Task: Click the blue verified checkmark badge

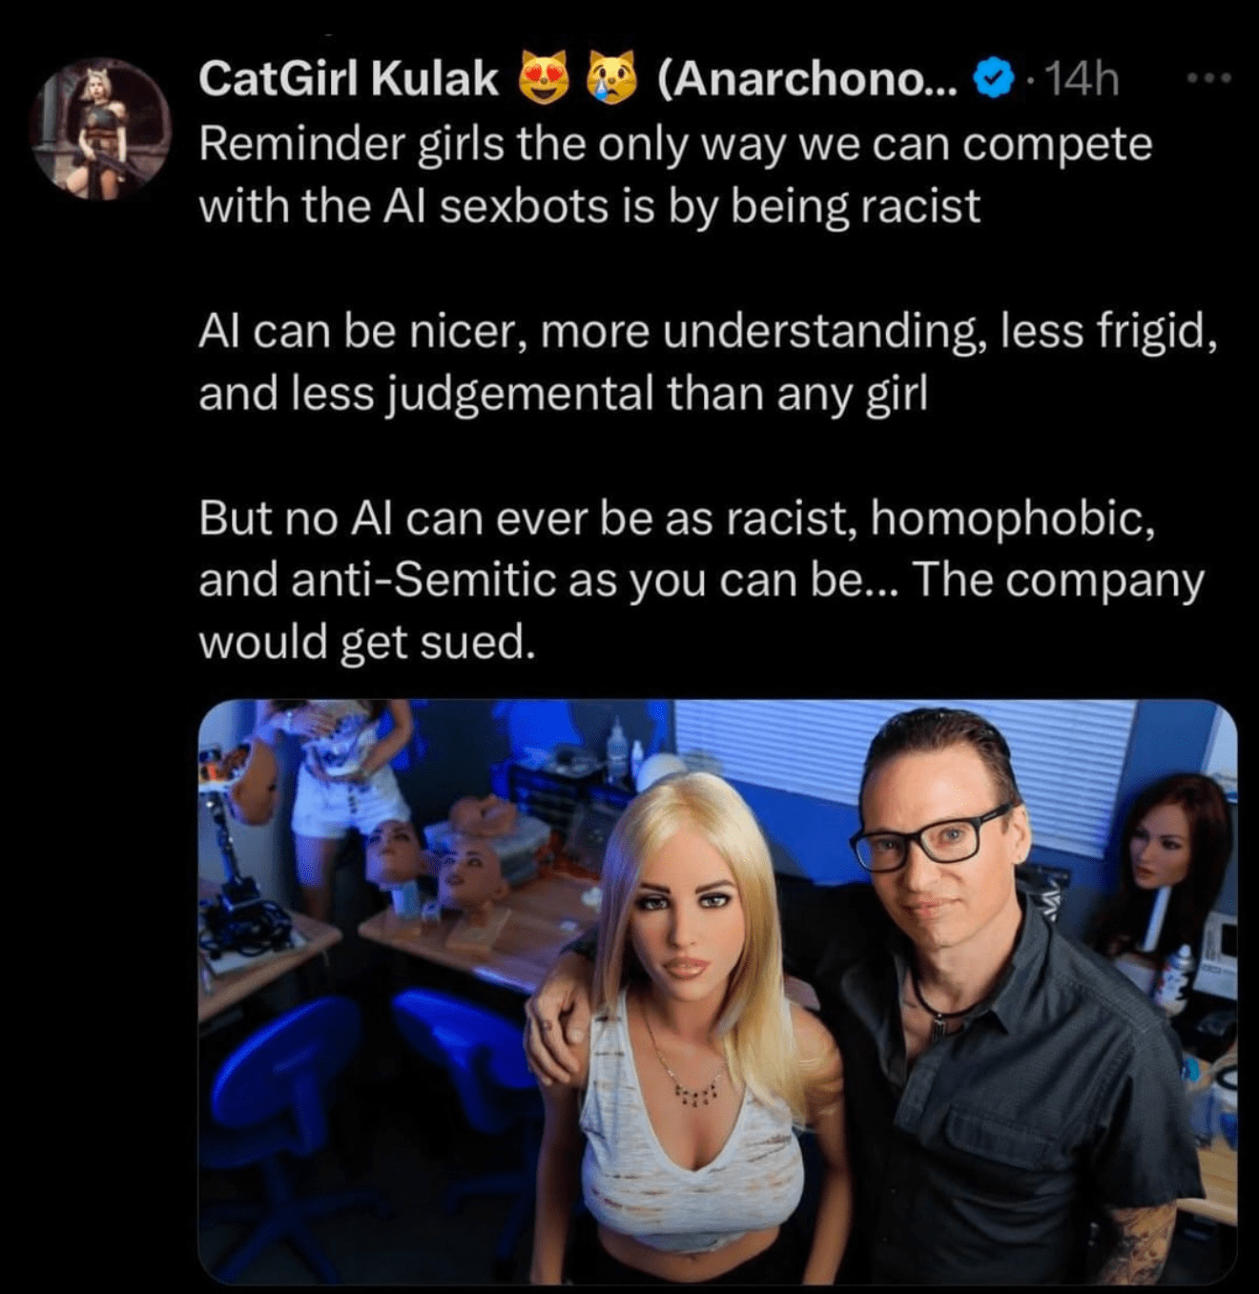Action: point(993,79)
